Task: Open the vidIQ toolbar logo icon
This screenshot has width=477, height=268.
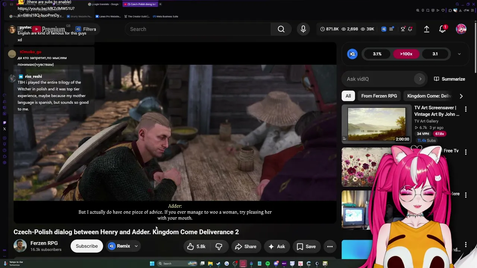Action: tap(384, 29)
